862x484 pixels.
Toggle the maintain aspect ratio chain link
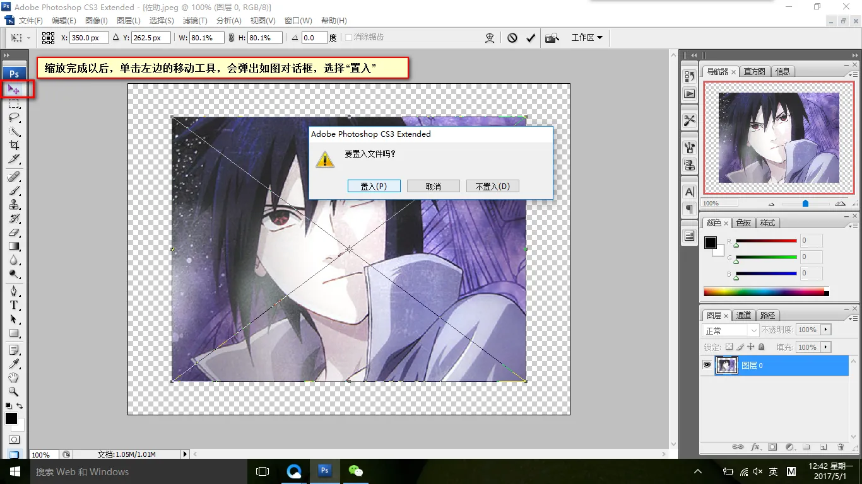(x=232, y=38)
